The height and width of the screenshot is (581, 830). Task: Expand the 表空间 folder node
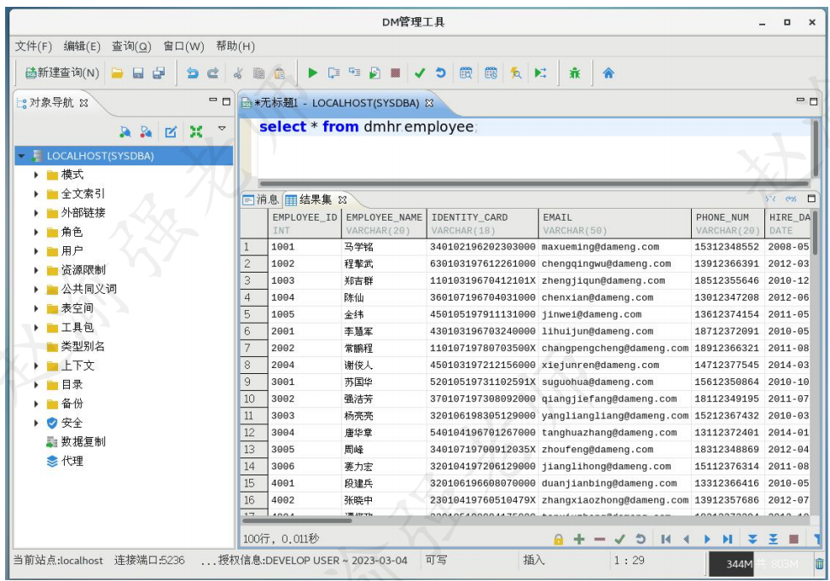pyautogui.click(x=36, y=308)
